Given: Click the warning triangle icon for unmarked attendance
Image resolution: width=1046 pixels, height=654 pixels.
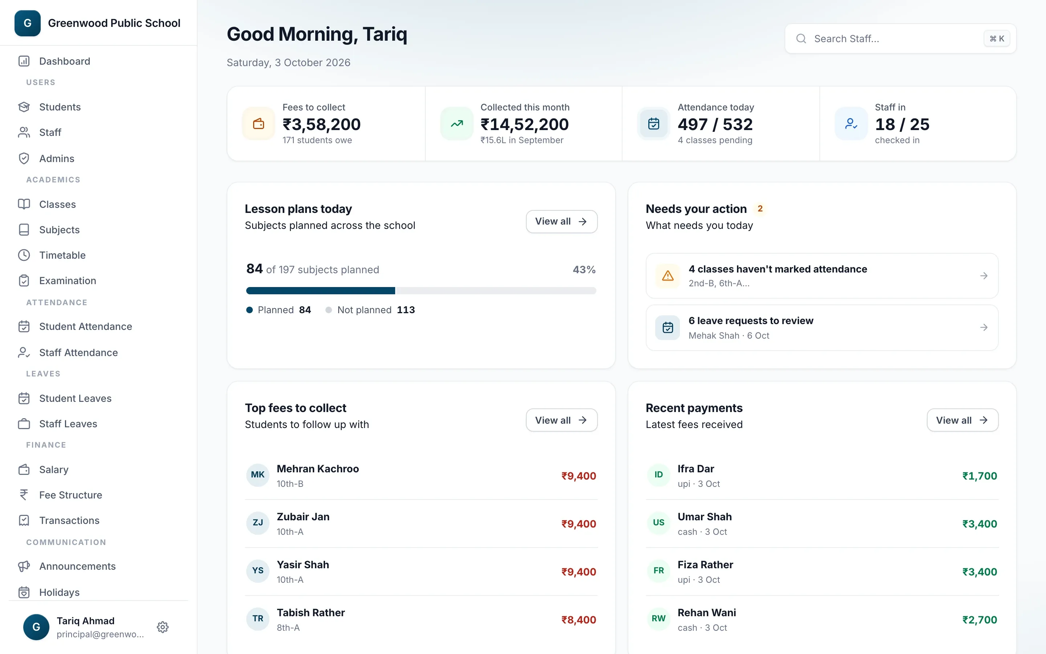Looking at the screenshot, I should [668, 275].
